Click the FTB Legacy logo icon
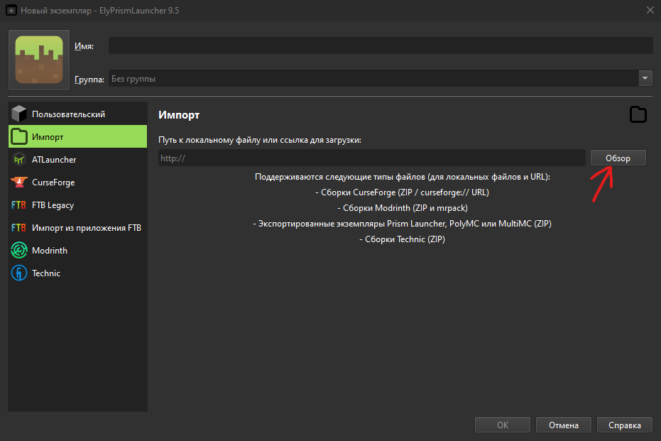 click(x=18, y=205)
